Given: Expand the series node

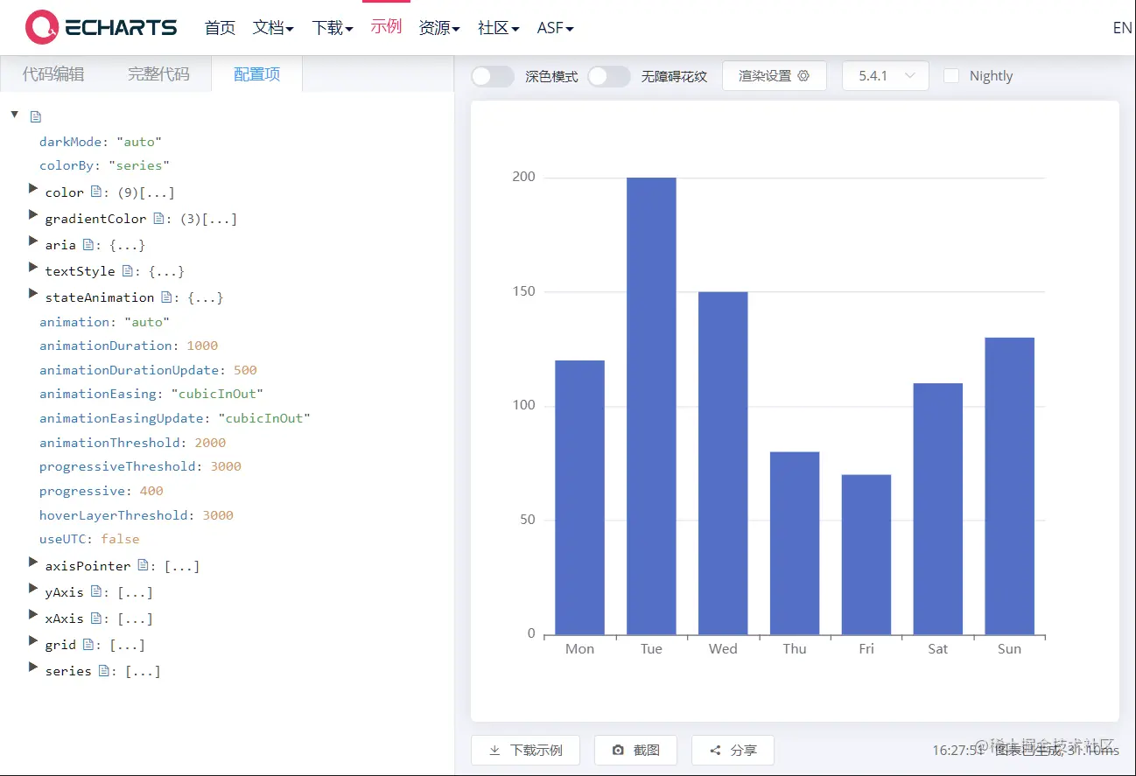Looking at the screenshot, I should click(33, 668).
